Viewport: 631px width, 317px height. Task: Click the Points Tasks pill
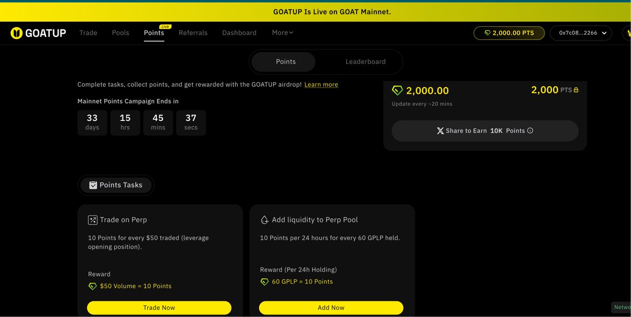coord(116,185)
